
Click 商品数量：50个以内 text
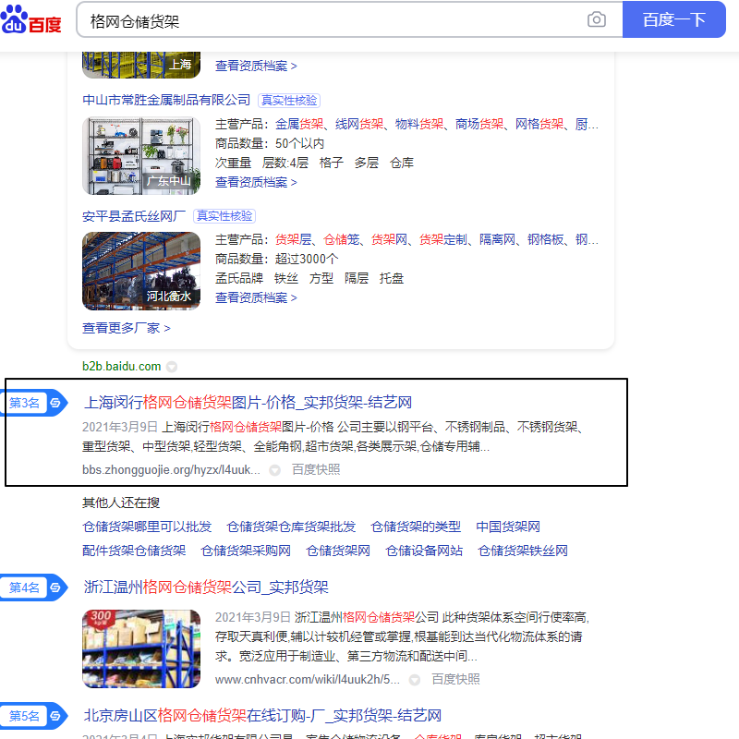point(270,143)
